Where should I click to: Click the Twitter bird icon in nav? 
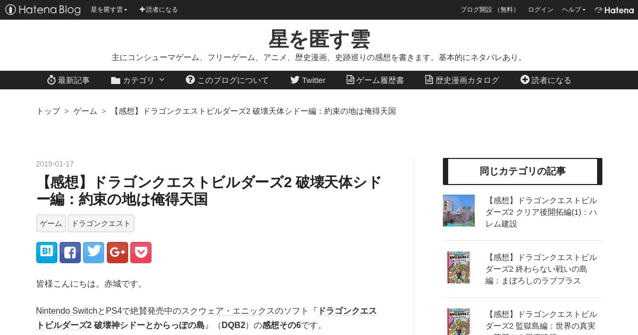pos(295,80)
